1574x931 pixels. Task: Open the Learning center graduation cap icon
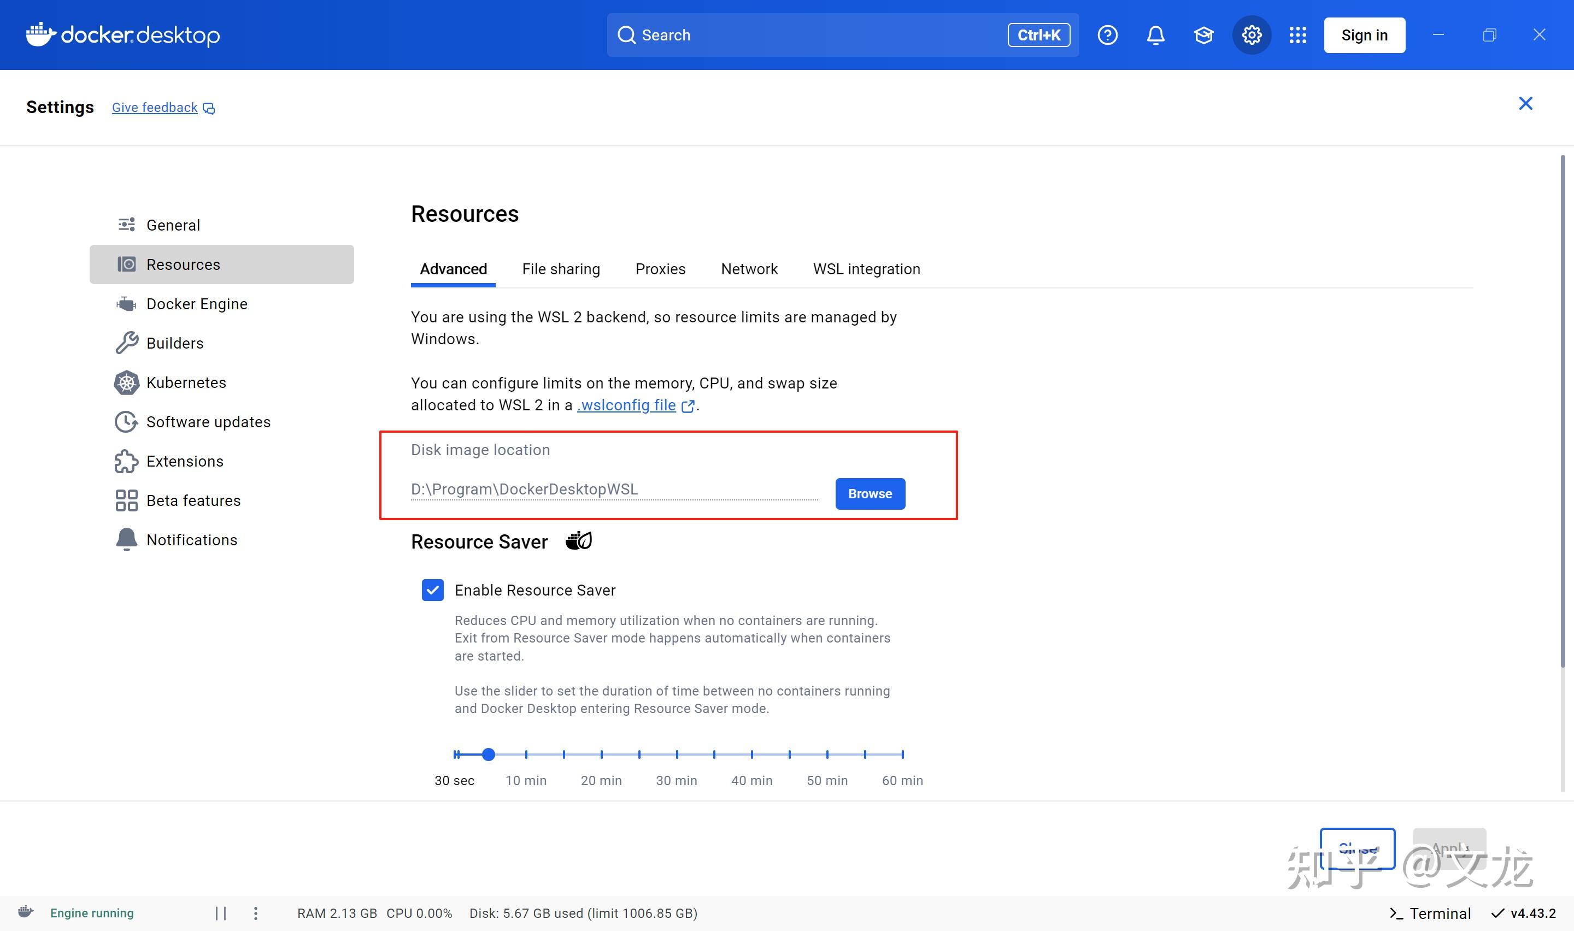(x=1203, y=35)
